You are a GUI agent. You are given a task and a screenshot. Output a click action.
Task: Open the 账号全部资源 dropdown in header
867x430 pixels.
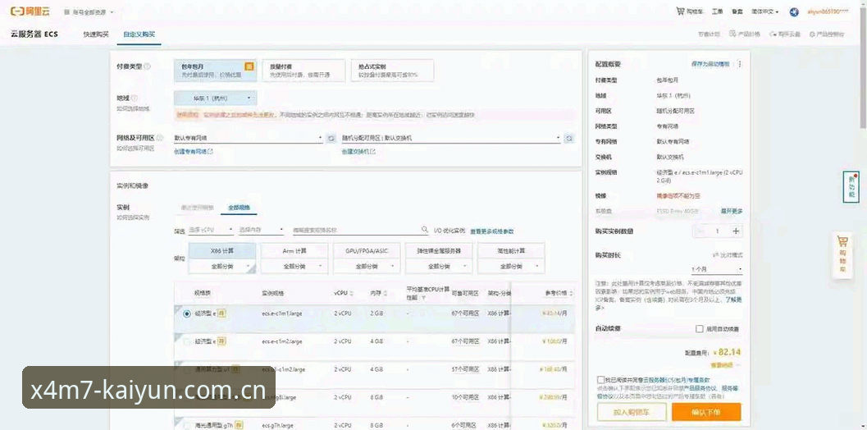click(89, 11)
